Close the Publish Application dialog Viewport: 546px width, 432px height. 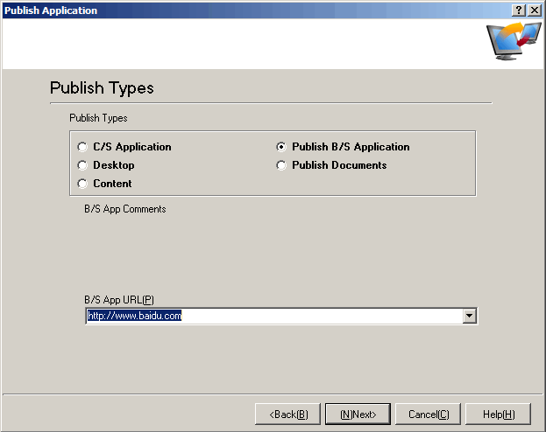pos(534,10)
